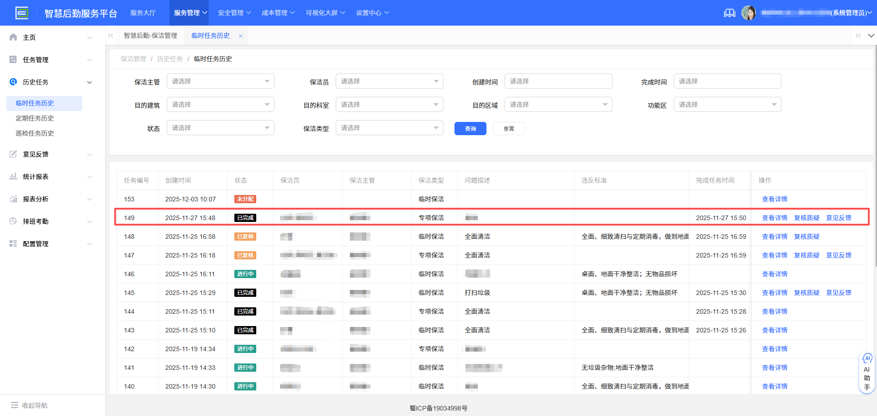
Task: Select the 统计报表 chart icon
Action: 13,176
